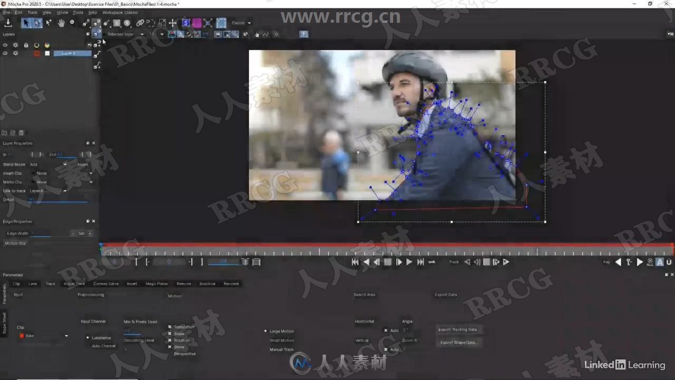Toggle the Shear motion checkbox
Image resolution: width=675 pixels, height=380 pixels.
tap(170, 347)
